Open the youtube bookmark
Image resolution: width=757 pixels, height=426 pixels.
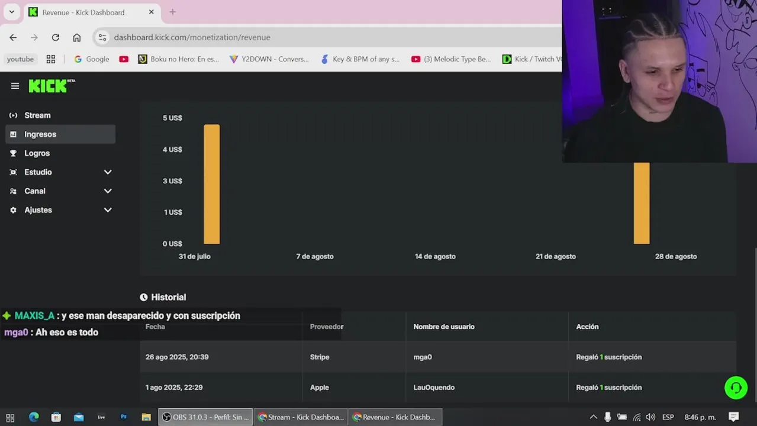coord(21,59)
